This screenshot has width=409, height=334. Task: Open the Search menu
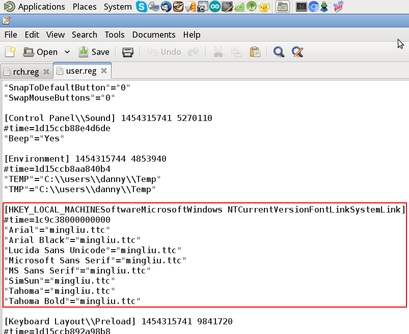point(84,35)
